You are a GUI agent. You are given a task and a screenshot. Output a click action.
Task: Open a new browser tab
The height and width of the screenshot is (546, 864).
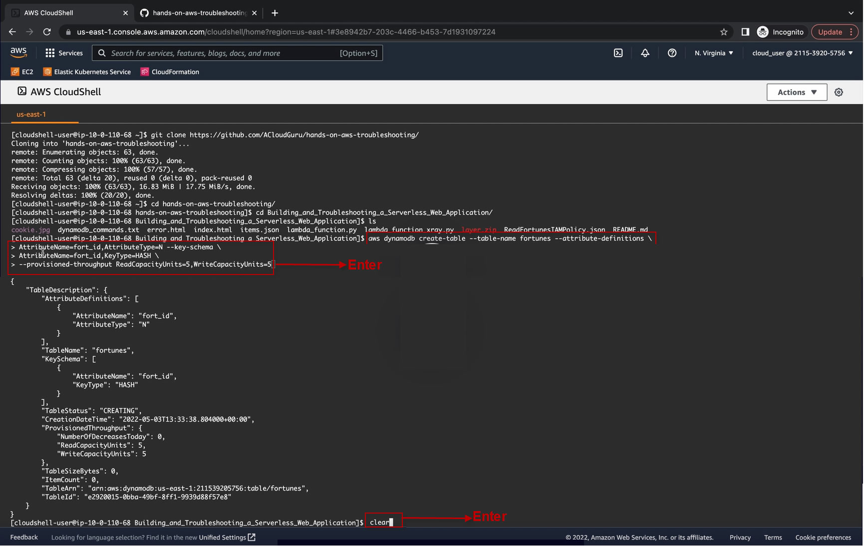tap(275, 13)
